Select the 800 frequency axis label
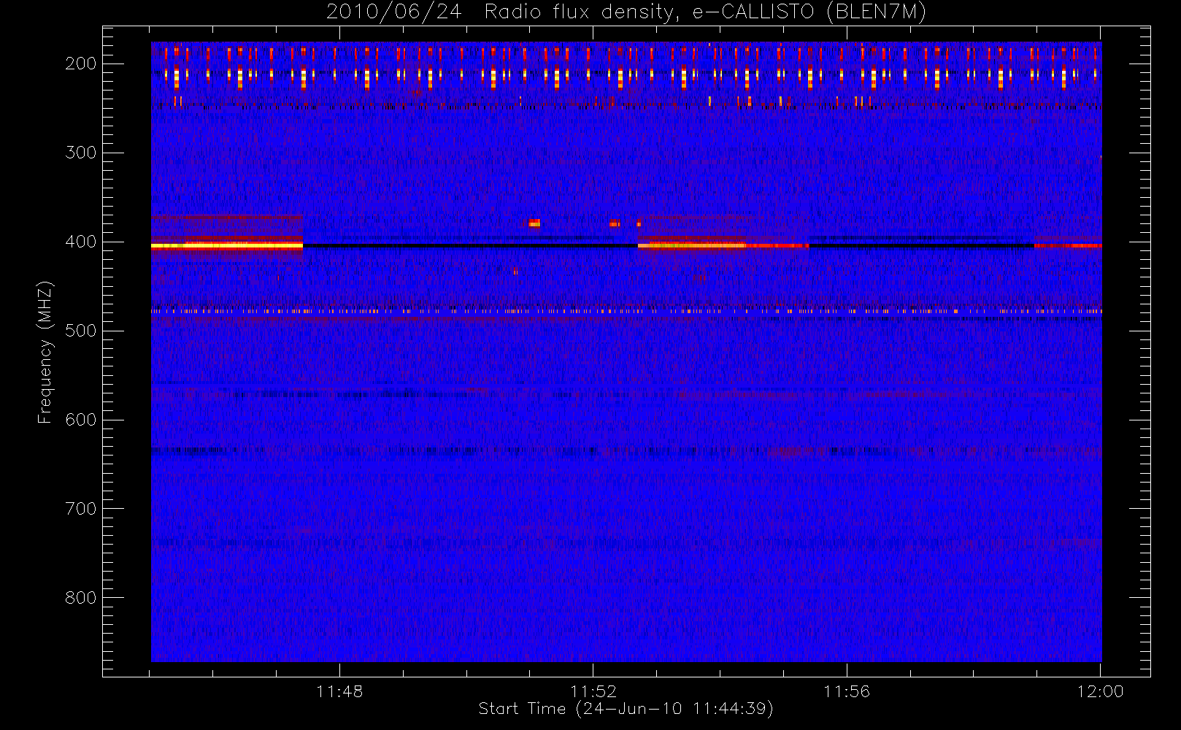This screenshot has width=1181, height=730. 80,598
